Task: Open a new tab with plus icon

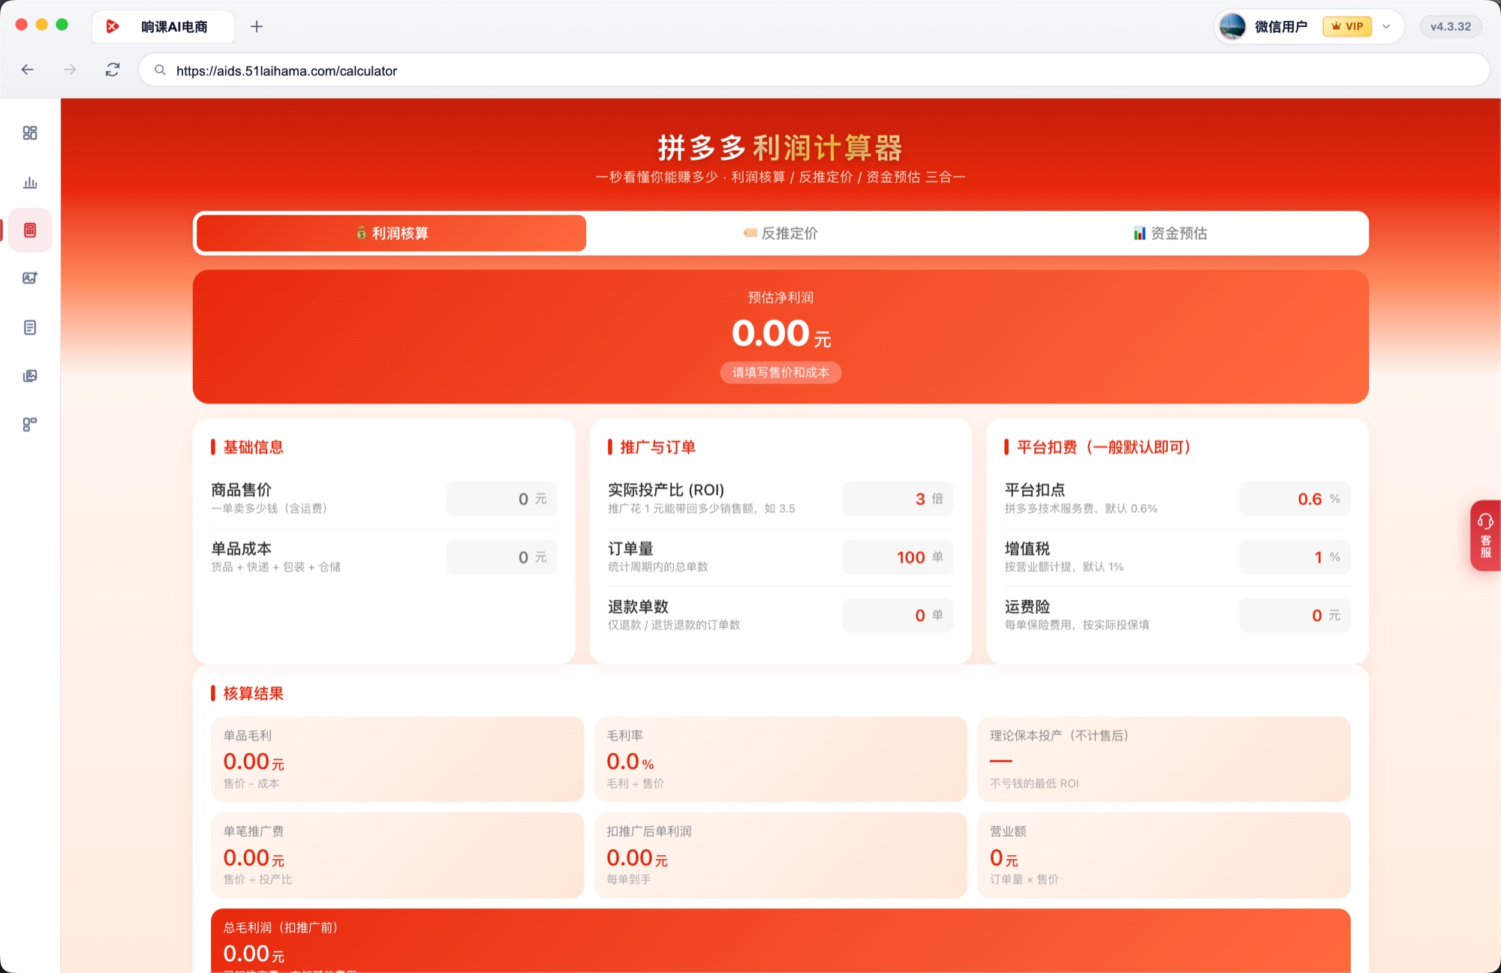Action: (x=257, y=26)
